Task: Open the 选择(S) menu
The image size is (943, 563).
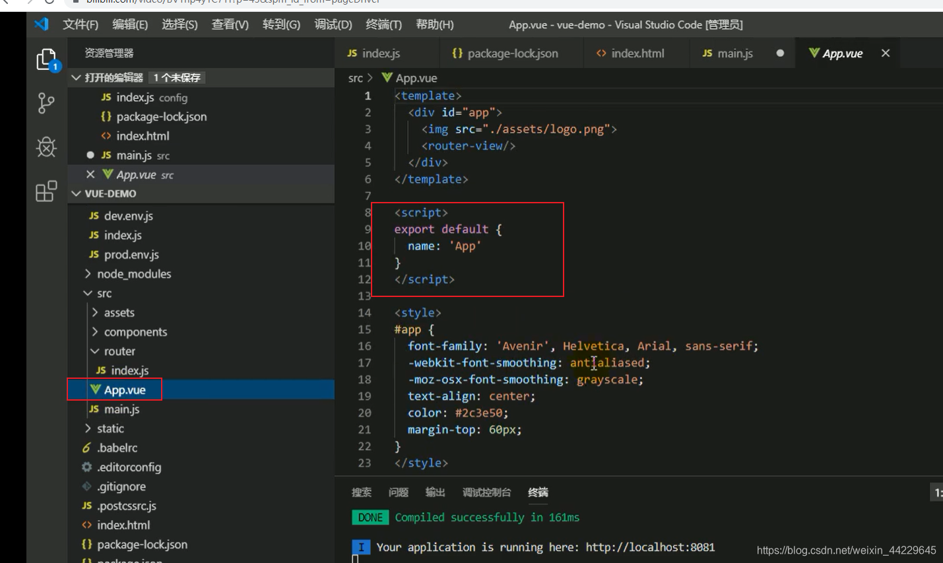Action: 179,24
